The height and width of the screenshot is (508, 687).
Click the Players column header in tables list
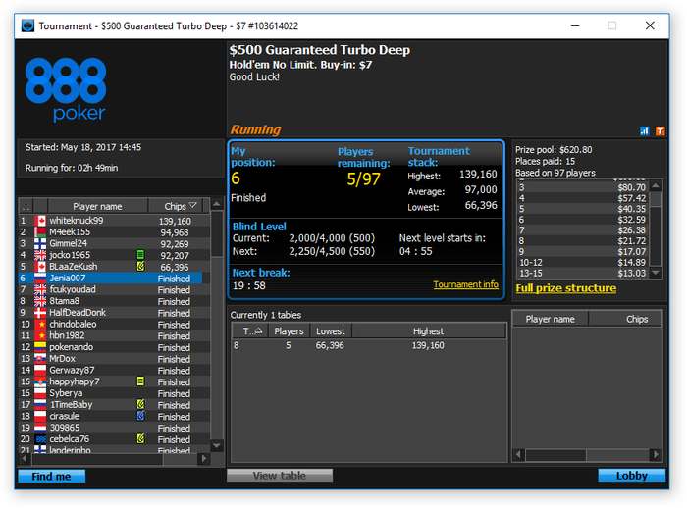pos(289,331)
